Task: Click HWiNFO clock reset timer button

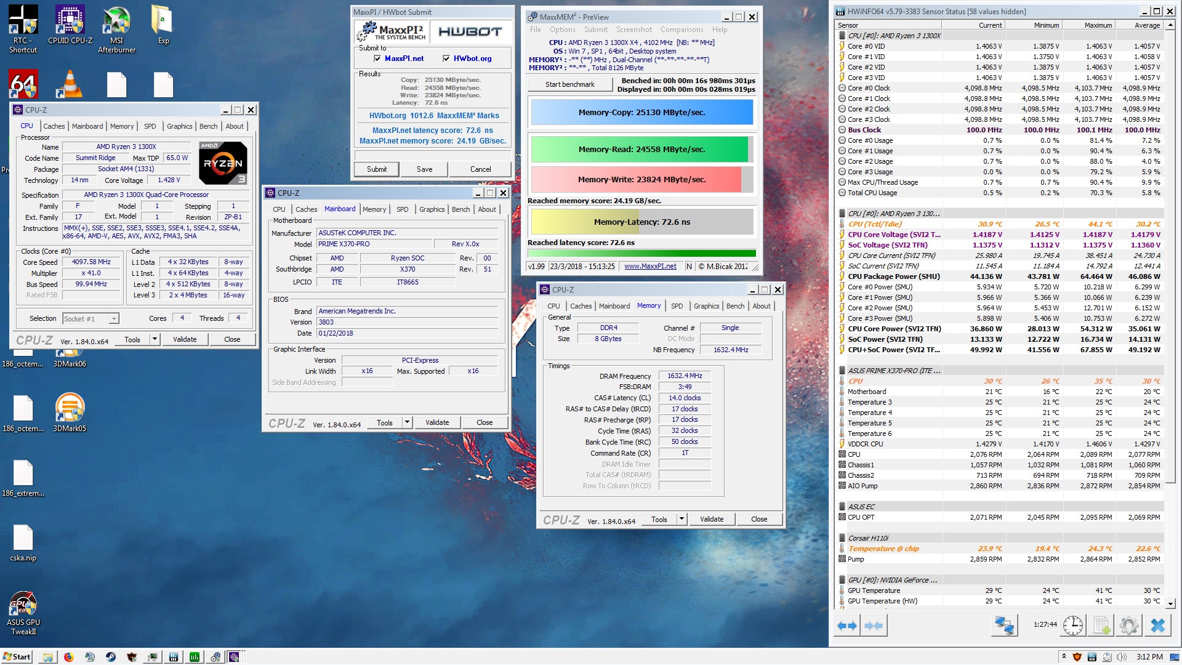Action: [x=1073, y=626]
